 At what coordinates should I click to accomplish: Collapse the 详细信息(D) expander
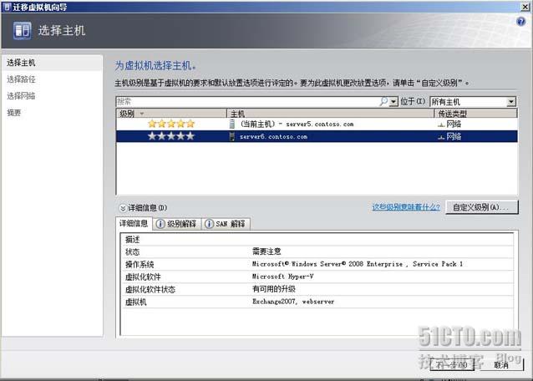(123, 208)
